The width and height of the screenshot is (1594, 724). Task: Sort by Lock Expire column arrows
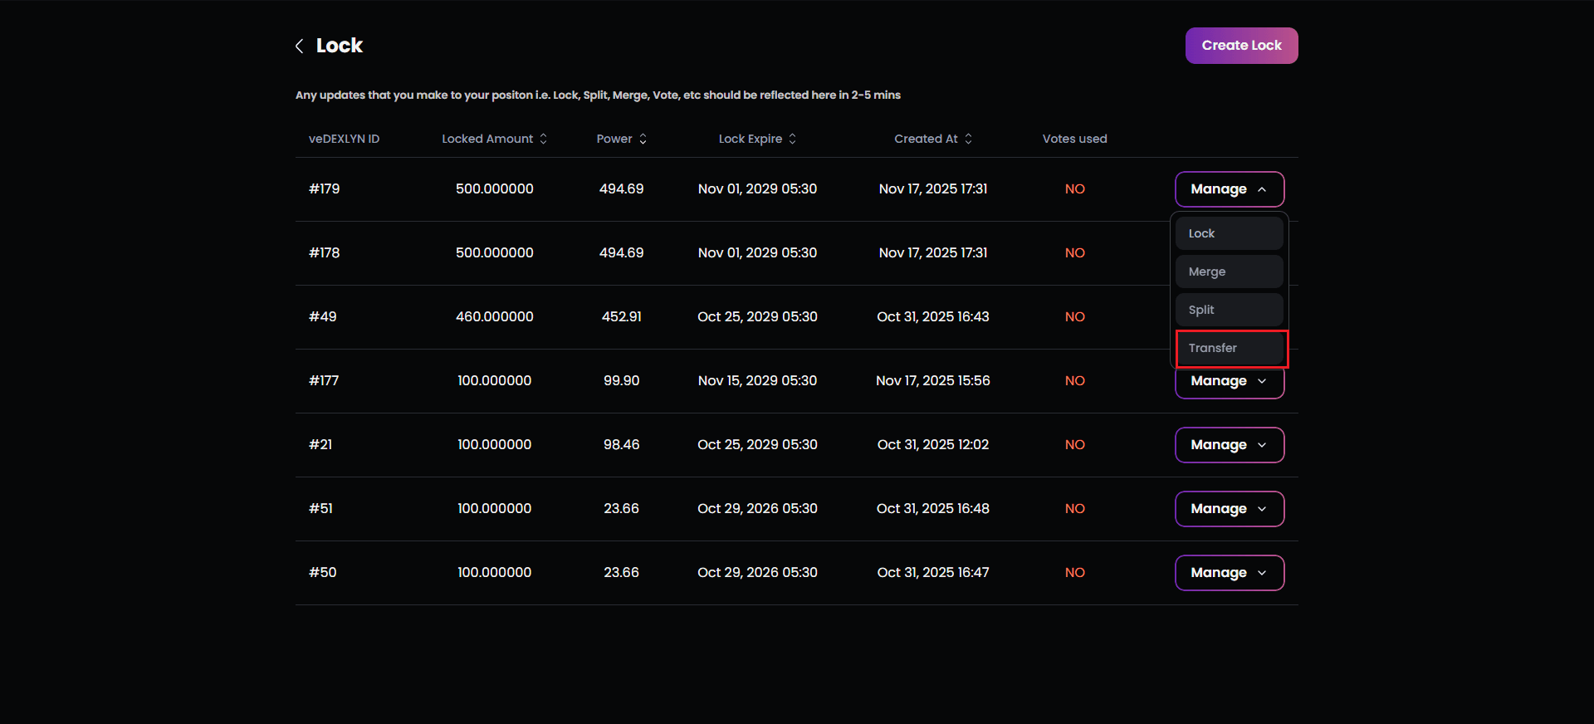[792, 139]
